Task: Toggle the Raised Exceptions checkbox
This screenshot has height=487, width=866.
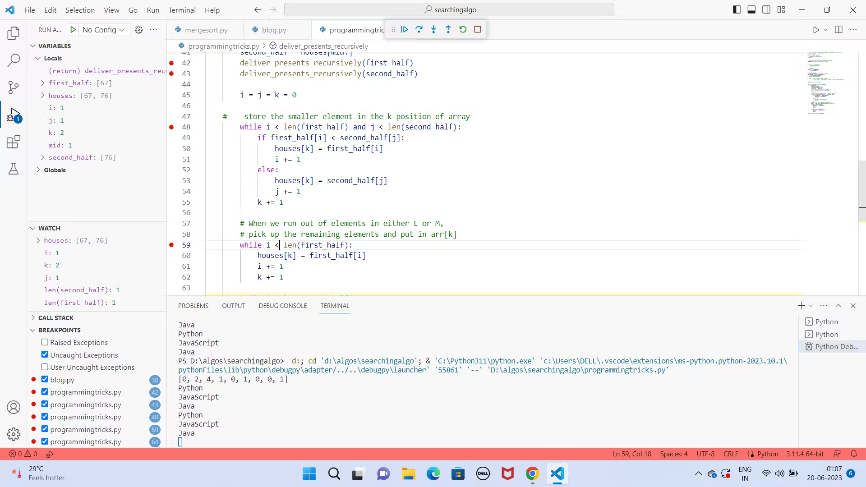Action: pyautogui.click(x=45, y=342)
